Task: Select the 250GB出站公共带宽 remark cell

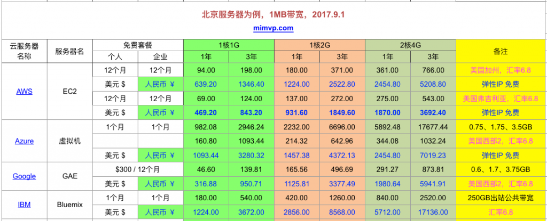Action: tap(501, 198)
